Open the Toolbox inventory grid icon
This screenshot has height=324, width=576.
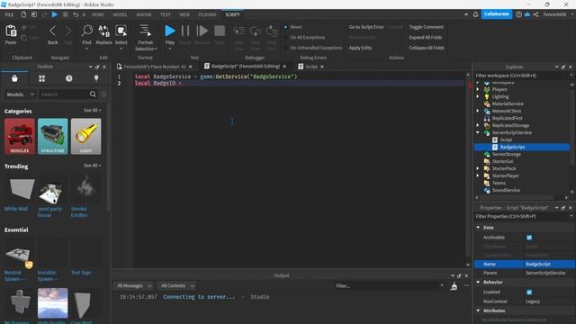pos(42,78)
